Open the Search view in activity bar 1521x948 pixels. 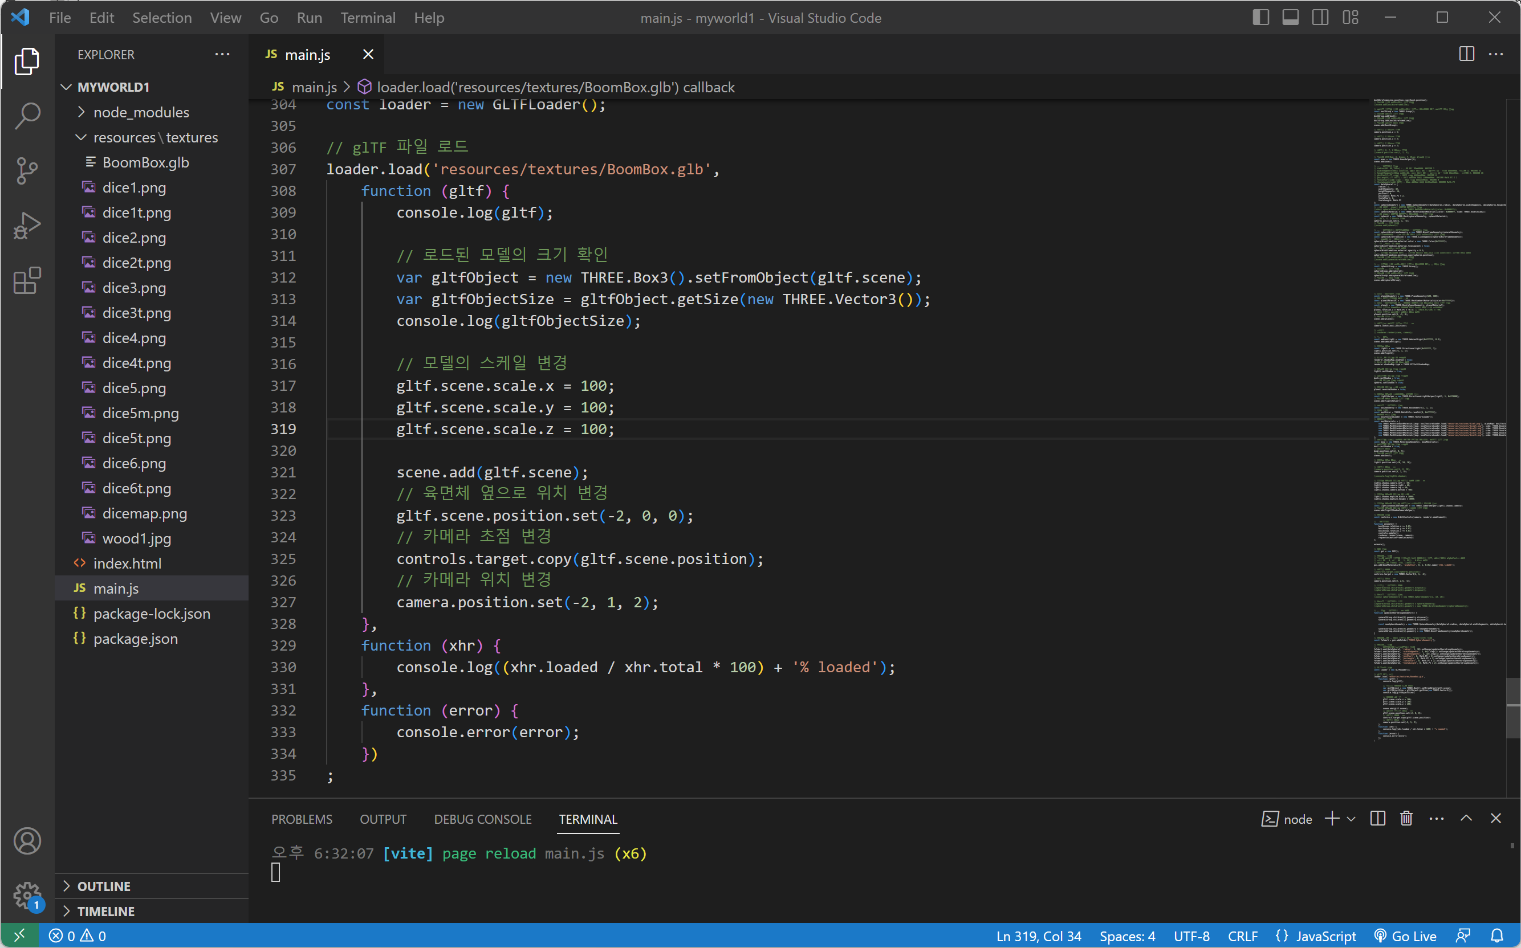tap(27, 116)
